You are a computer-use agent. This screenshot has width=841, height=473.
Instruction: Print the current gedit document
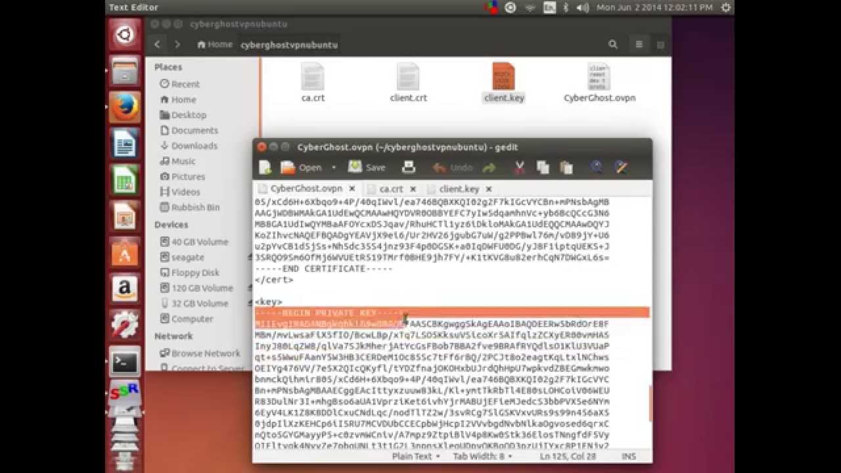tap(409, 168)
